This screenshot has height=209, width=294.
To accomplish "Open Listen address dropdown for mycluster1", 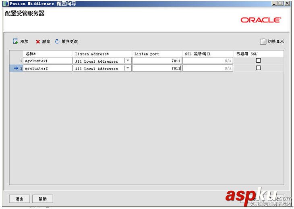I will [x=128, y=61].
